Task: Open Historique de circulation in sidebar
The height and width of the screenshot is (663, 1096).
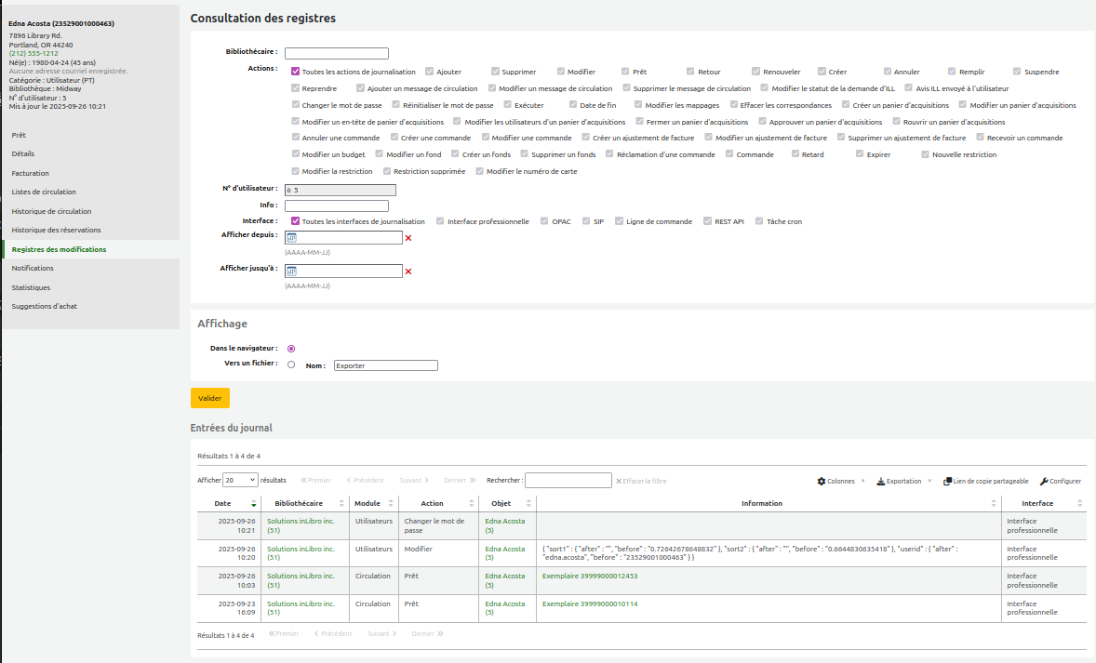Action: click(x=51, y=211)
